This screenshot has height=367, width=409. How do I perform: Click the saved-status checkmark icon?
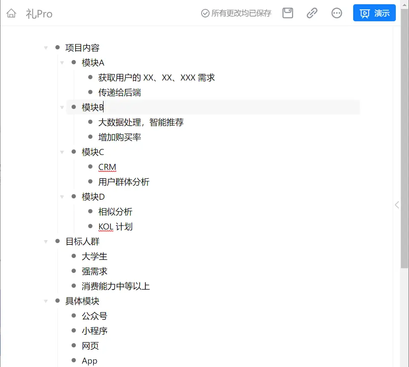(x=205, y=13)
